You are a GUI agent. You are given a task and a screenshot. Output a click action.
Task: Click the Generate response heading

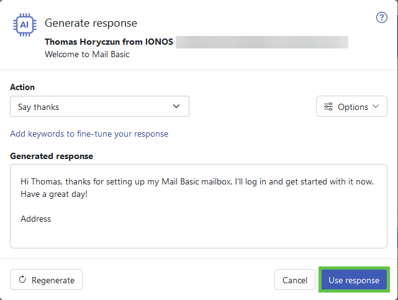click(x=91, y=23)
